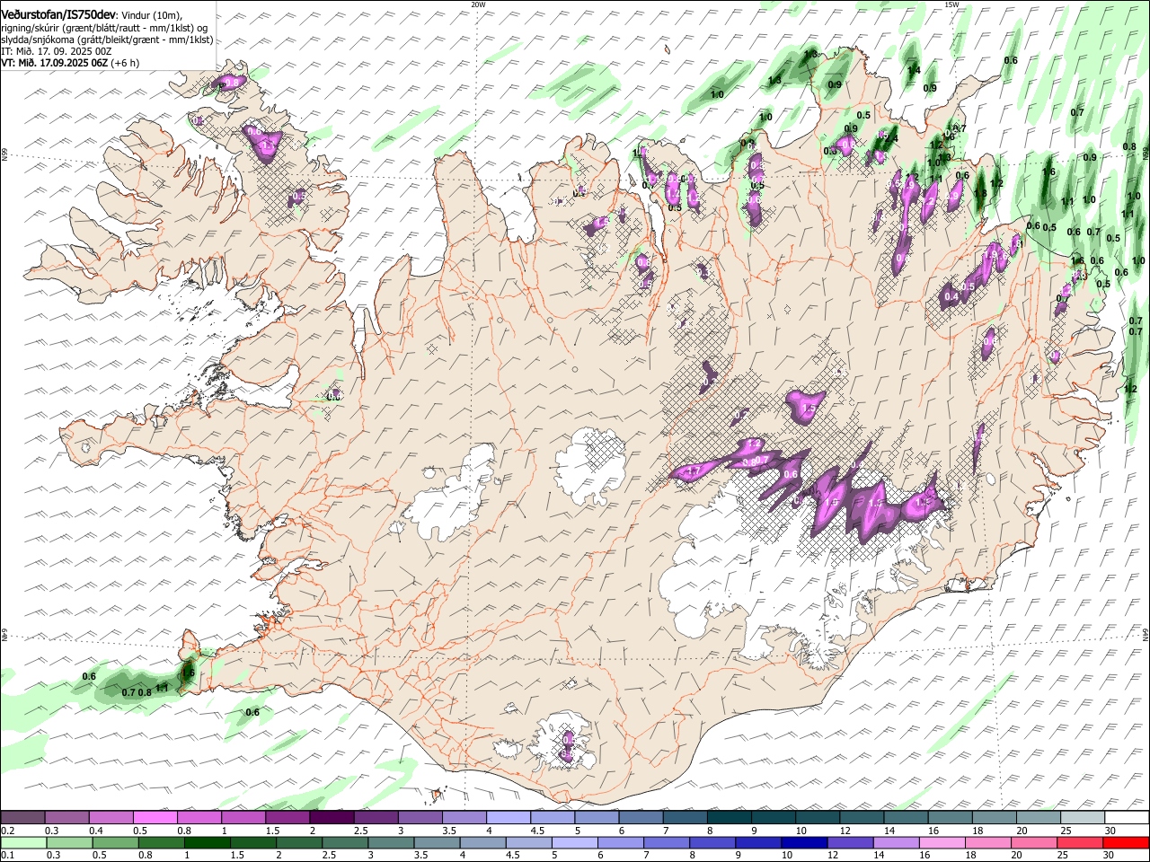
Task: Click the 'VT: Mið. 17.09.2025 06Z' valid time
Action: (55, 63)
